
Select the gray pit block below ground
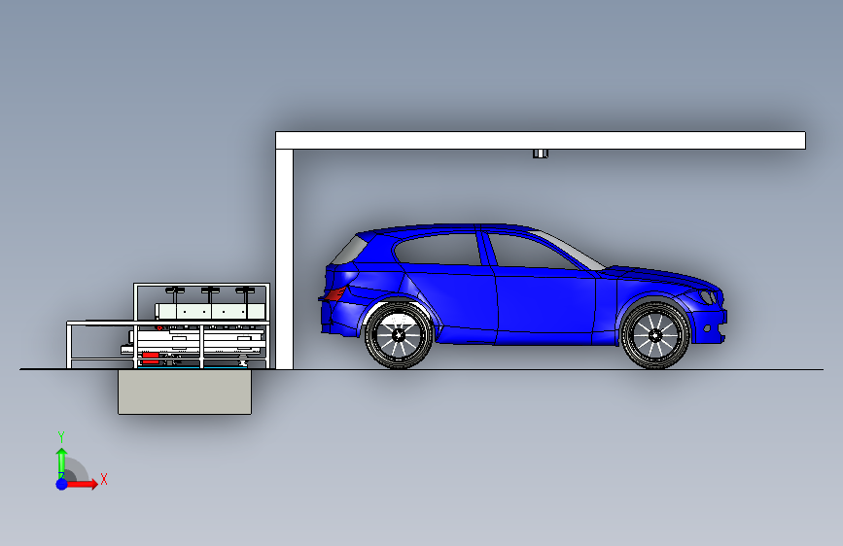[185, 392]
